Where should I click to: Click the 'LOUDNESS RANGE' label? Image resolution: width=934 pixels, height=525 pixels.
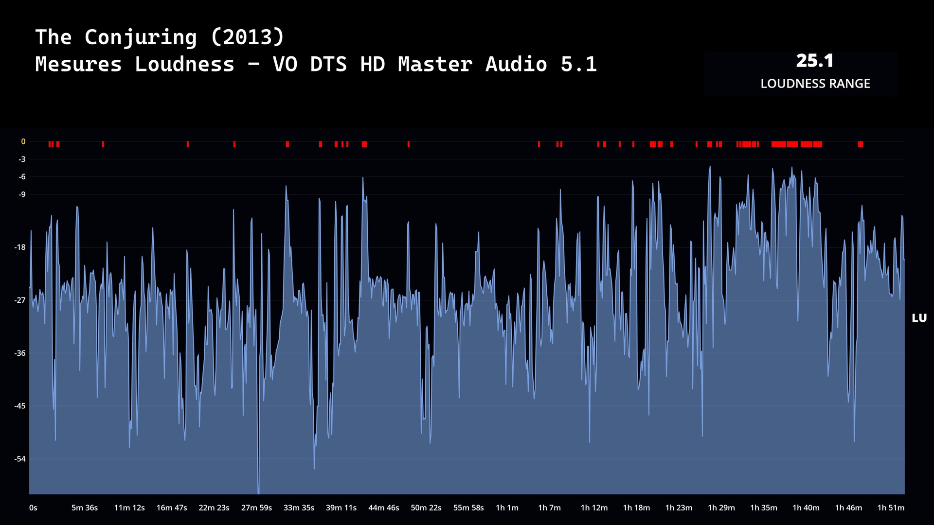pos(815,84)
